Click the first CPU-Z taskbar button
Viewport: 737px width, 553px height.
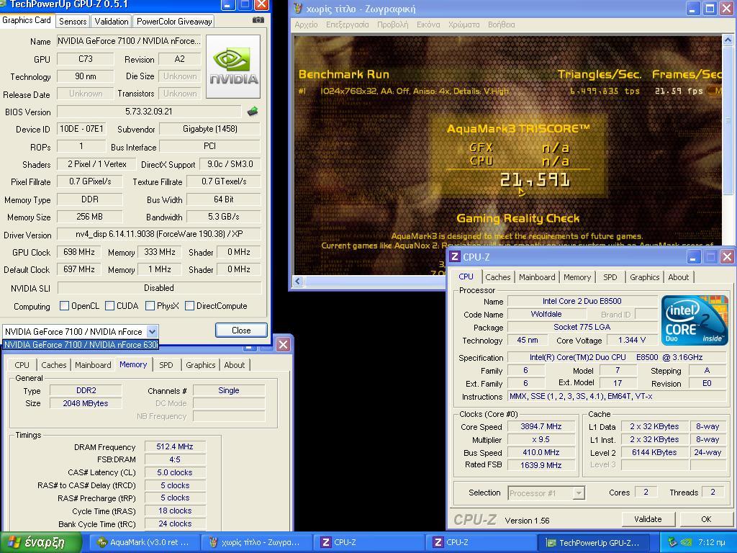[369, 542]
